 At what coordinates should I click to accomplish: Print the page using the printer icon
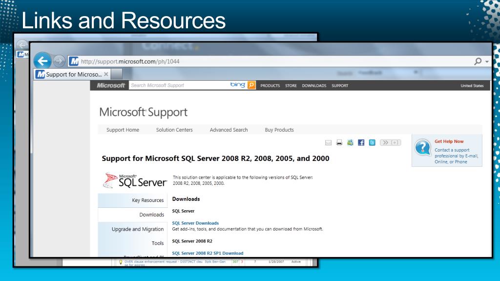(339, 143)
